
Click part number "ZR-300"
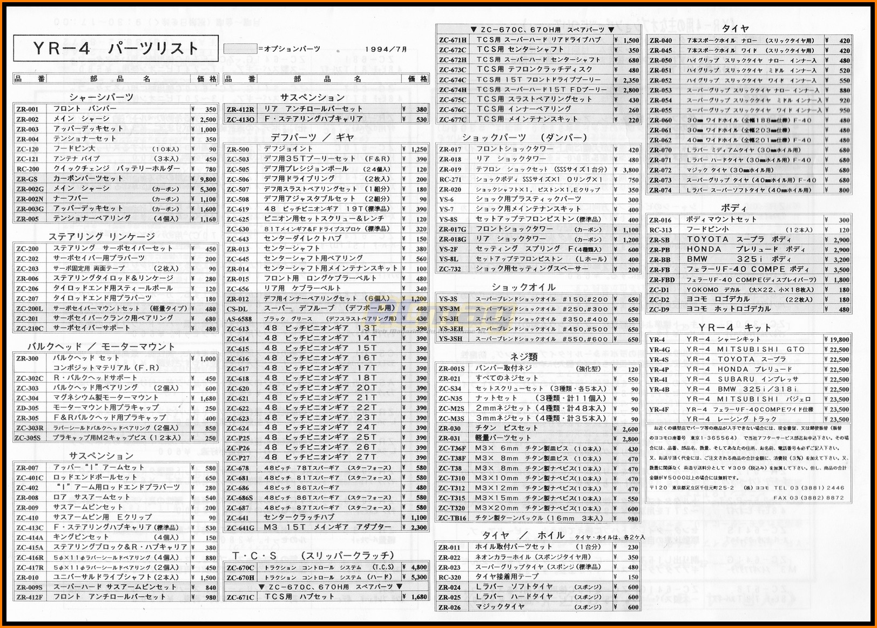coord(28,358)
